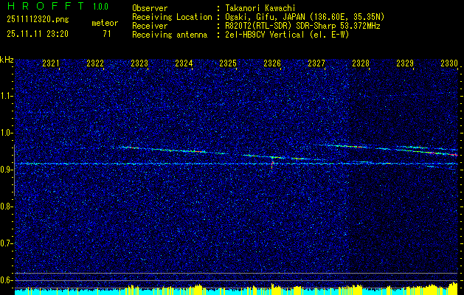Click the meteor label

coord(105,23)
